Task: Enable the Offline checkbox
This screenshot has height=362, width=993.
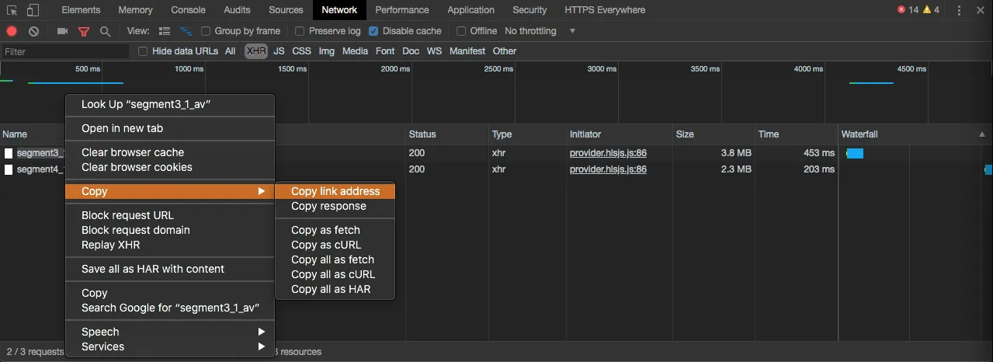Action: (x=461, y=31)
